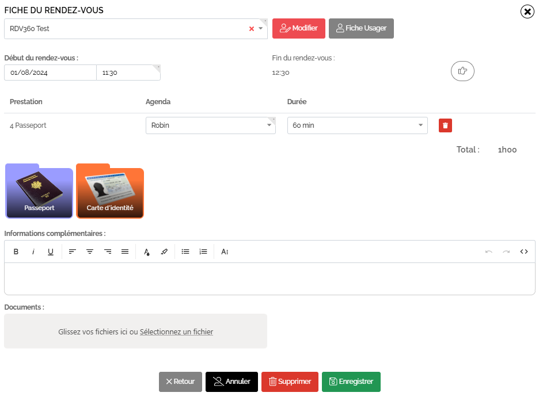Screen dimensions: 539x419
Task: Select the Carte d'identité folder tile
Action: pos(110,191)
